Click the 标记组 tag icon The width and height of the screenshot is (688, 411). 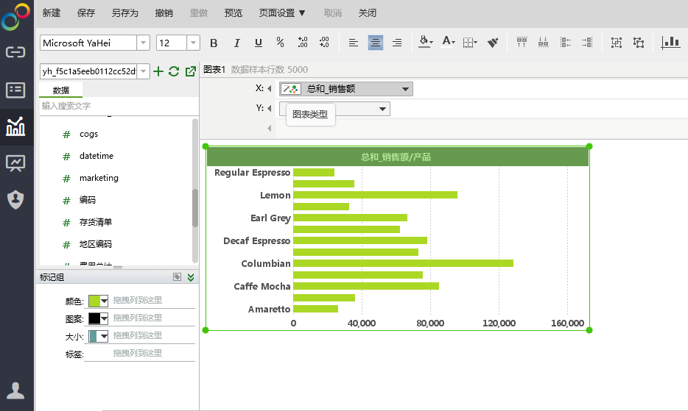[x=178, y=277]
